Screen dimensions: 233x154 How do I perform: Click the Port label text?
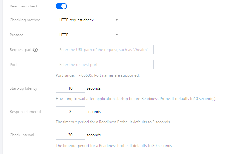point(13,64)
